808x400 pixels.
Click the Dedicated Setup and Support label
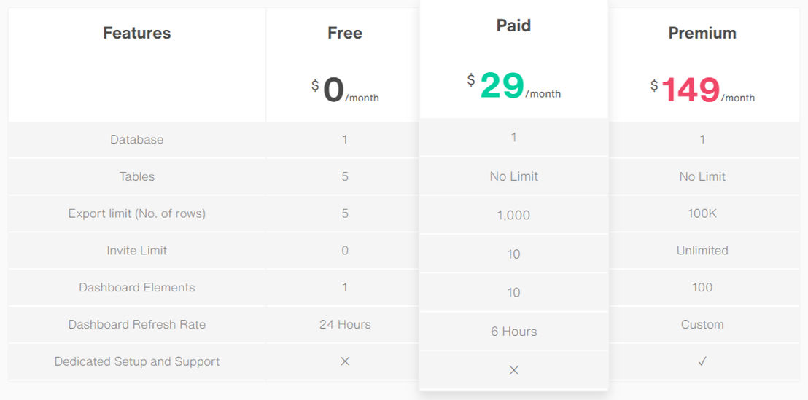136,361
